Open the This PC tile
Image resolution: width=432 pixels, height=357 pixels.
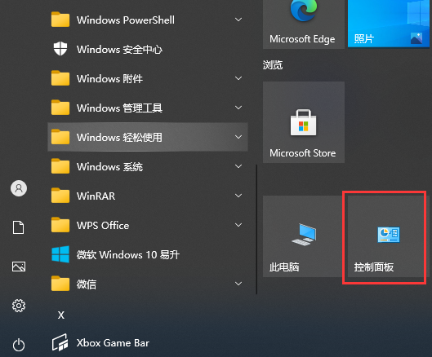(302, 236)
